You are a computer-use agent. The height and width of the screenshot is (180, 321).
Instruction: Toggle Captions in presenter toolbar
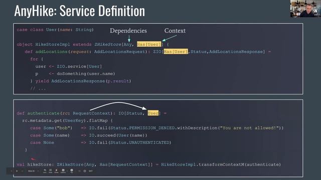coord(63,171)
